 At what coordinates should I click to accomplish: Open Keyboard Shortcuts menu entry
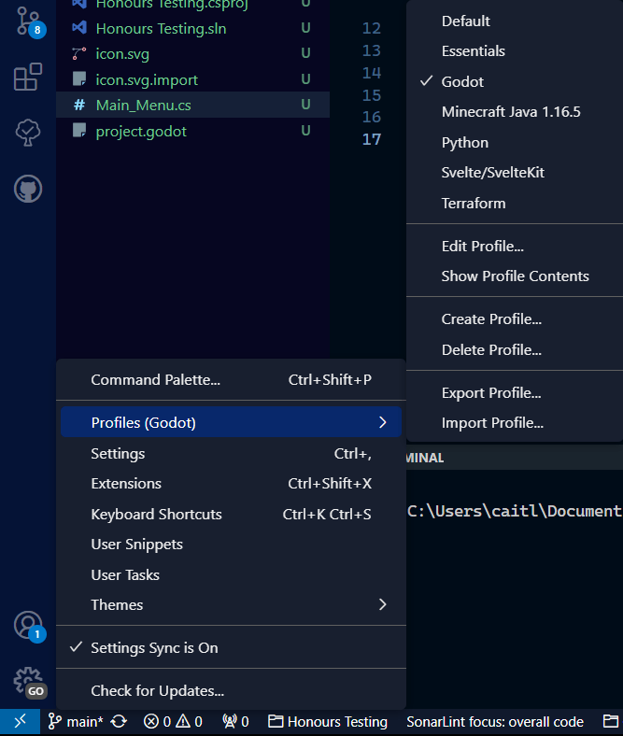click(x=231, y=514)
